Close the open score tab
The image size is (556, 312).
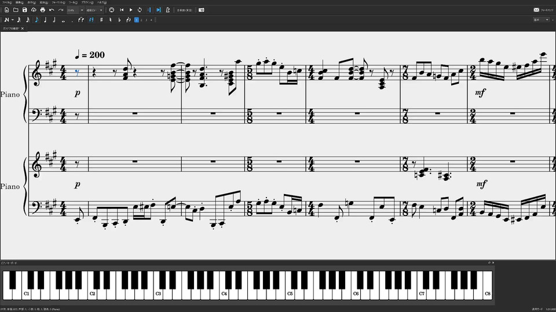[x=23, y=28]
